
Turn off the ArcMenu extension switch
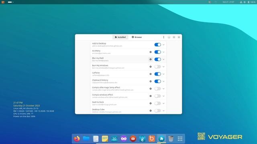click(x=157, y=52)
